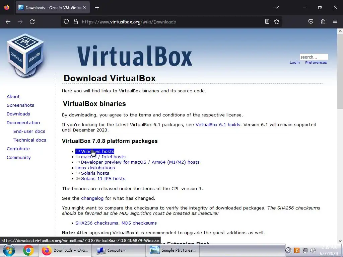Open the Extensions puzzle icon

tap(323, 21)
